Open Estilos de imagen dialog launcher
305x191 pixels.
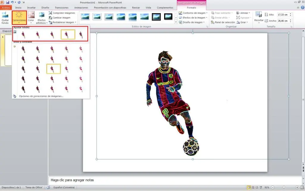point(207,27)
